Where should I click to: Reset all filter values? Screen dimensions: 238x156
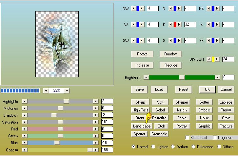coord(184,89)
